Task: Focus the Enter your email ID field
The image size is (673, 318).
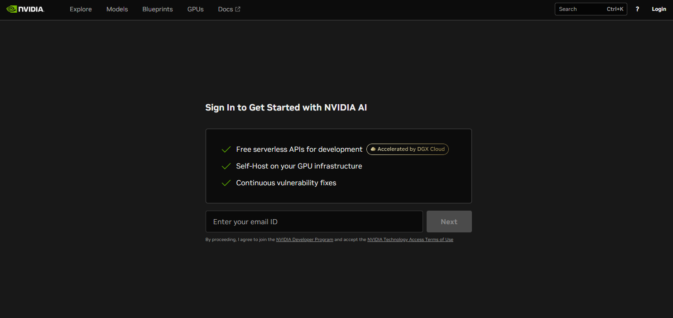Action: (314, 222)
